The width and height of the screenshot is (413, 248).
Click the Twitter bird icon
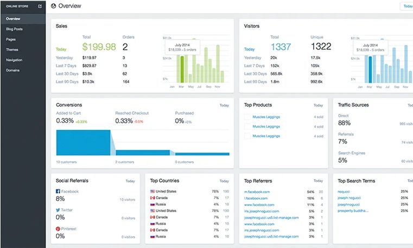(58, 210)
